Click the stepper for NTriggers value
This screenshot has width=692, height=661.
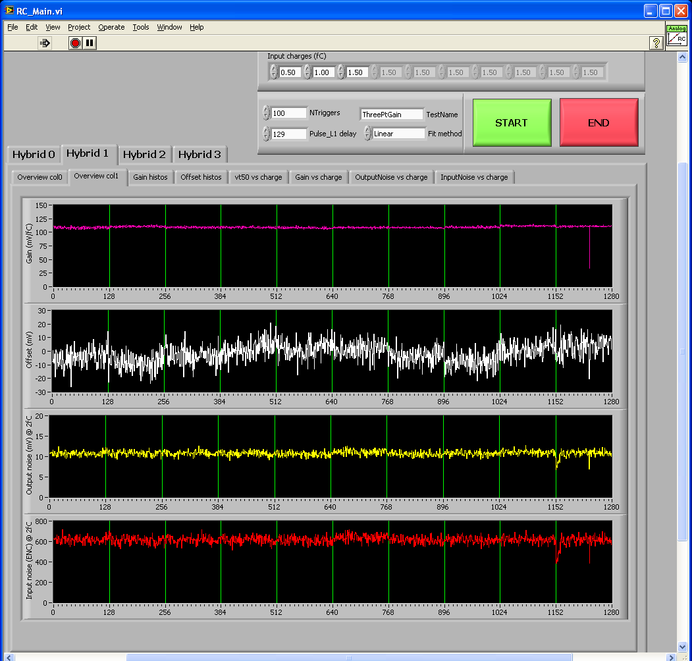point(266,113)
